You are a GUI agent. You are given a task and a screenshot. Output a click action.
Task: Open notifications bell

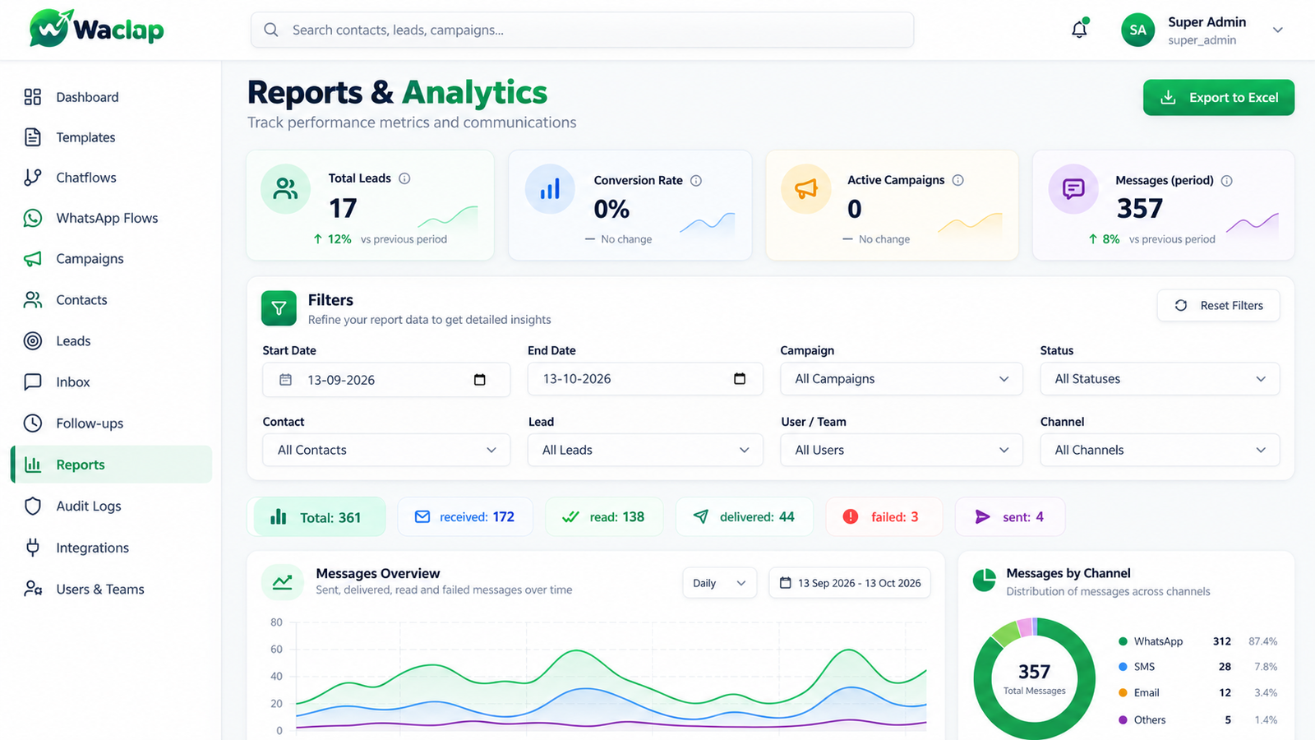click(1079, 30)
